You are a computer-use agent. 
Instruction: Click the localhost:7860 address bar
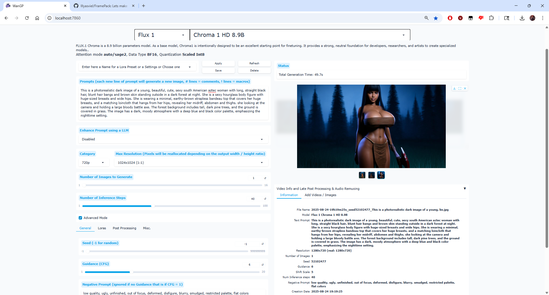234,18
